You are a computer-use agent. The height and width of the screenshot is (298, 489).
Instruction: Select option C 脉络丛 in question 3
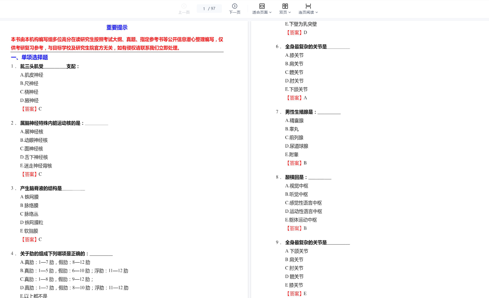click(29, 214)
